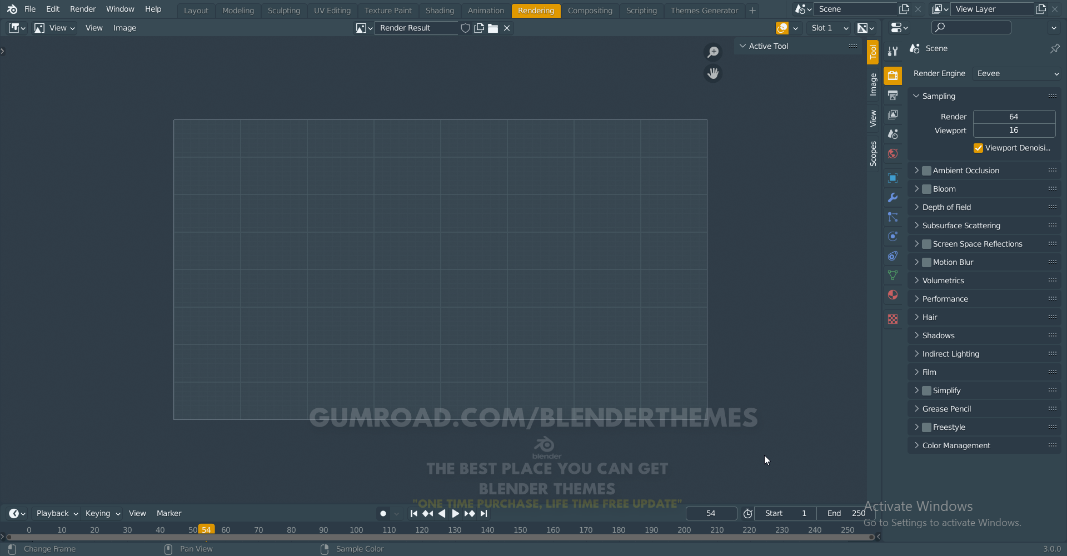Collapse the Active Tool panel
Viewport: 1067px width, 556px height.
point(742,46)
